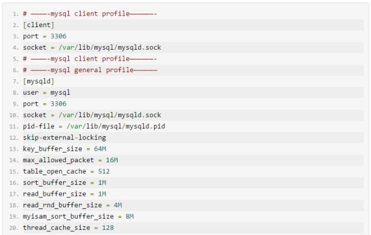
Task: Click line number 1 in the gutter
Action: 16,14
